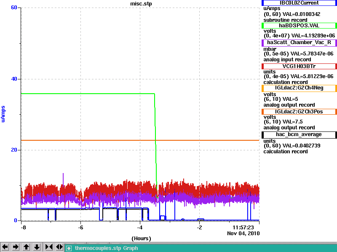Pan the graph right with the right arrow
337x252 pixels.
point(16,247)
